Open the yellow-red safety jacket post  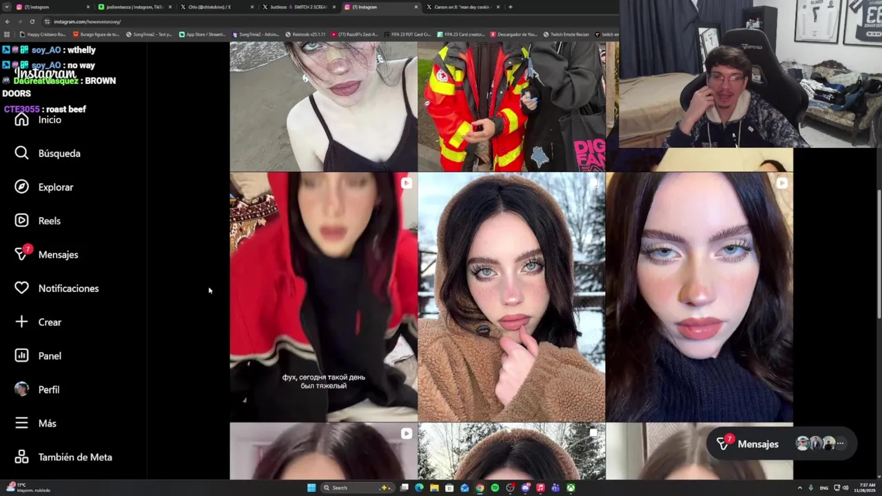tap(511, 106)
